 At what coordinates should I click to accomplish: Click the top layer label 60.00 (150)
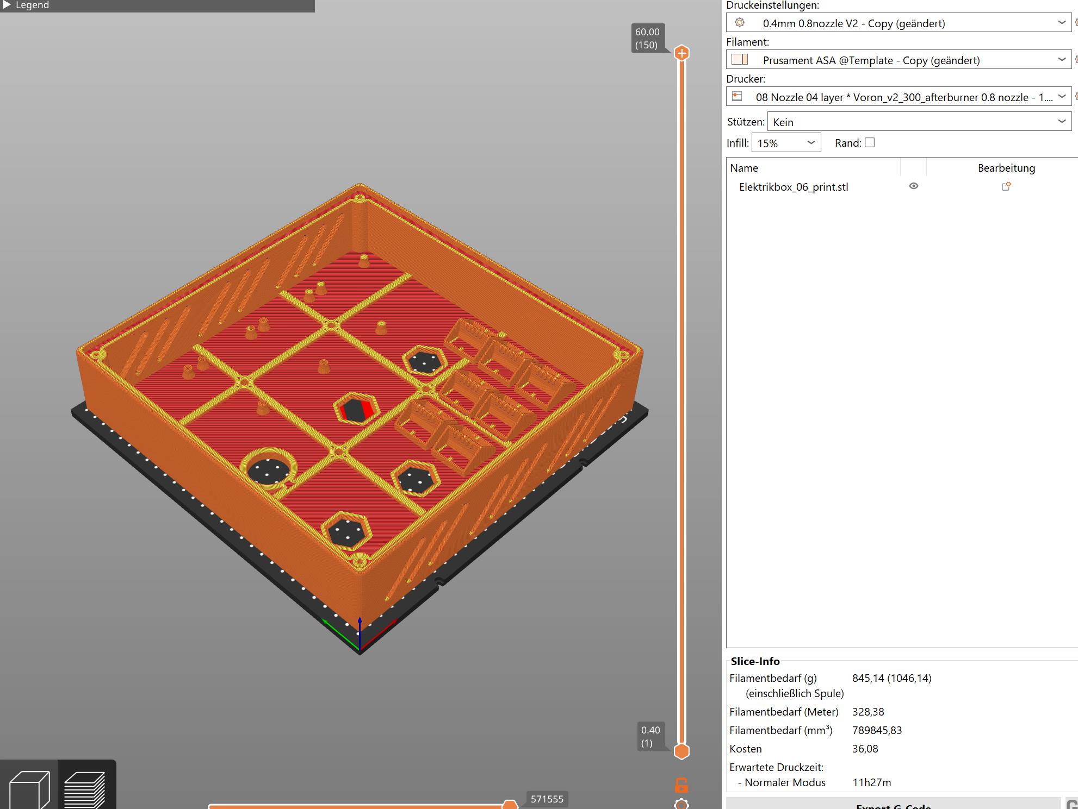click(647, 39)
